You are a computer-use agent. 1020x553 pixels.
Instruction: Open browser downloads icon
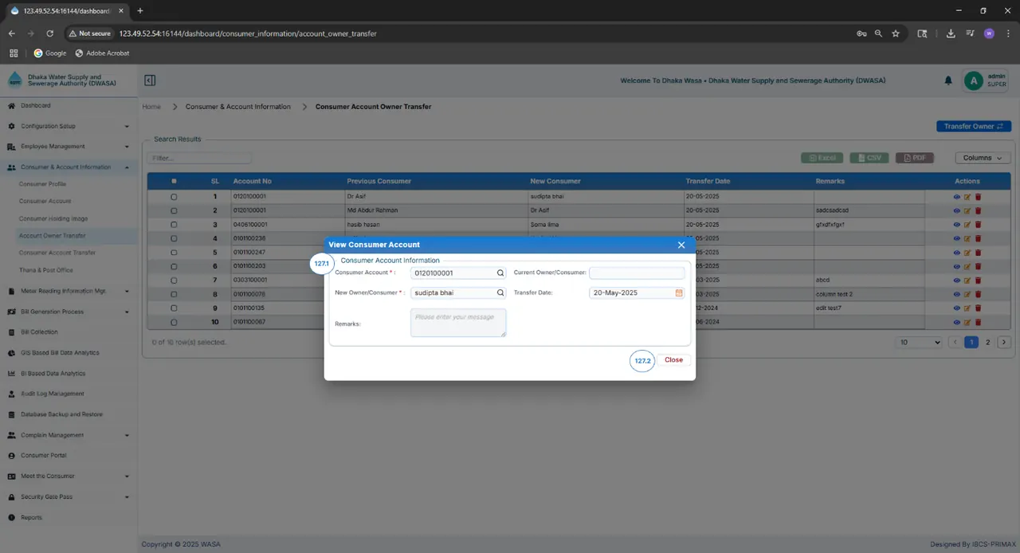click(951, 33)
